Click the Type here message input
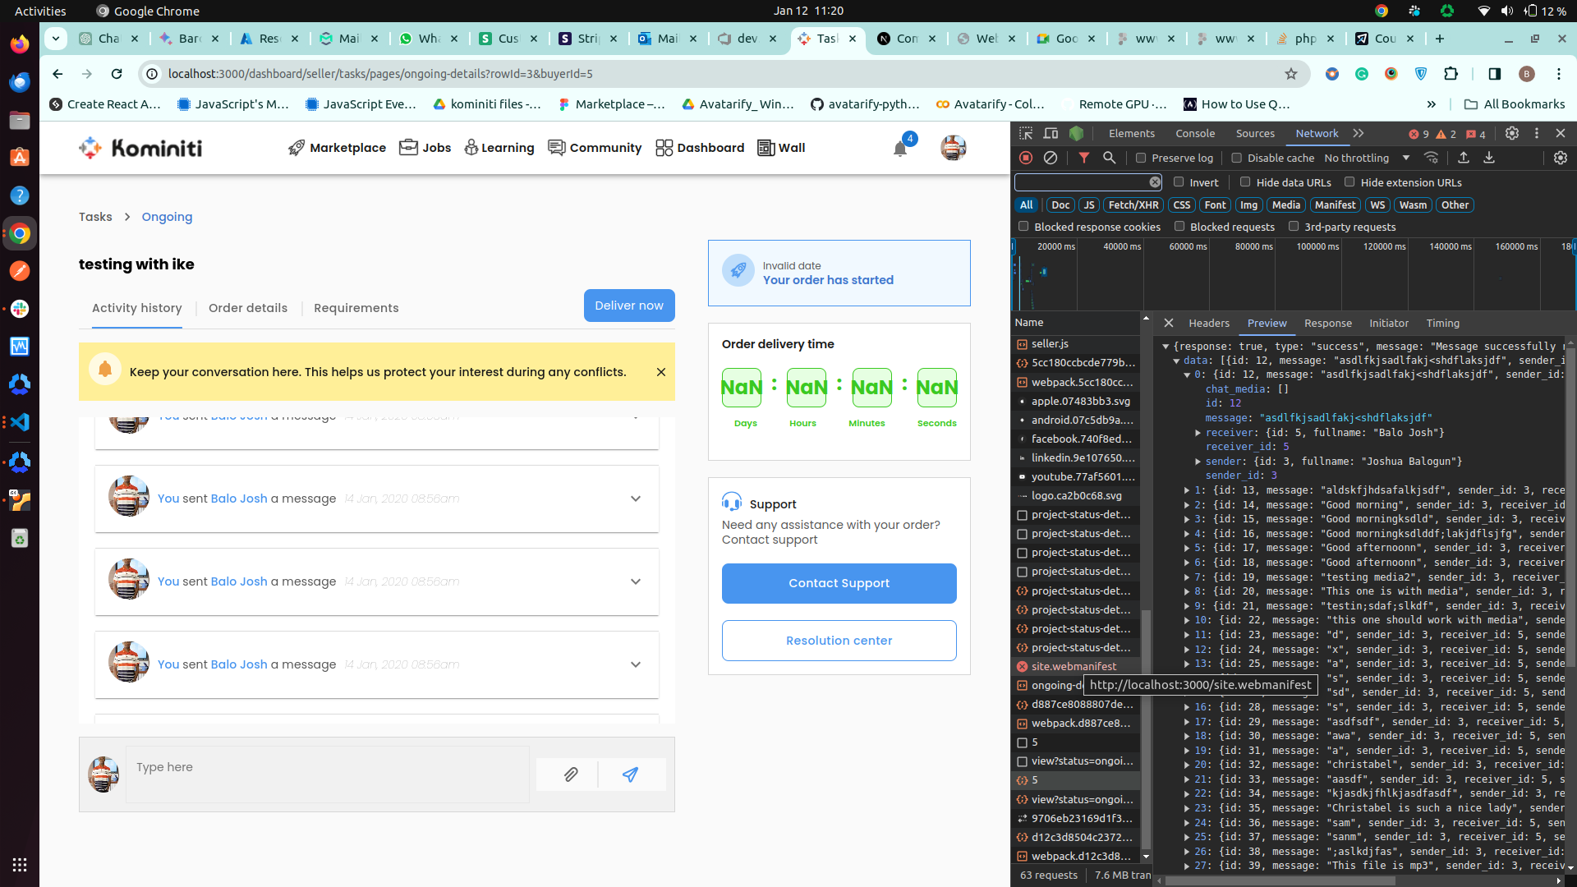The image size is (1577, 887). click(x=327, y=774)
